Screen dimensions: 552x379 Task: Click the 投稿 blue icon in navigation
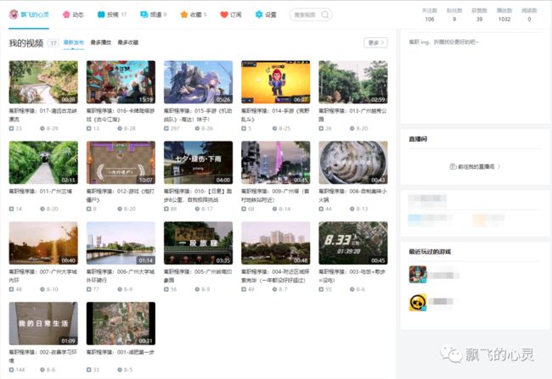click(x=101, y=14)
